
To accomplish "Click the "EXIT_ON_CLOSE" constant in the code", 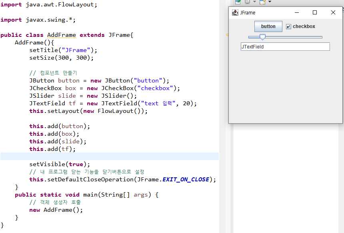I will pyautogui.click(x=186, y=179).
